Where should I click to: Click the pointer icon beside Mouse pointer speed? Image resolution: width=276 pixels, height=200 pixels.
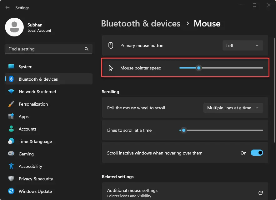pos(111,68)
